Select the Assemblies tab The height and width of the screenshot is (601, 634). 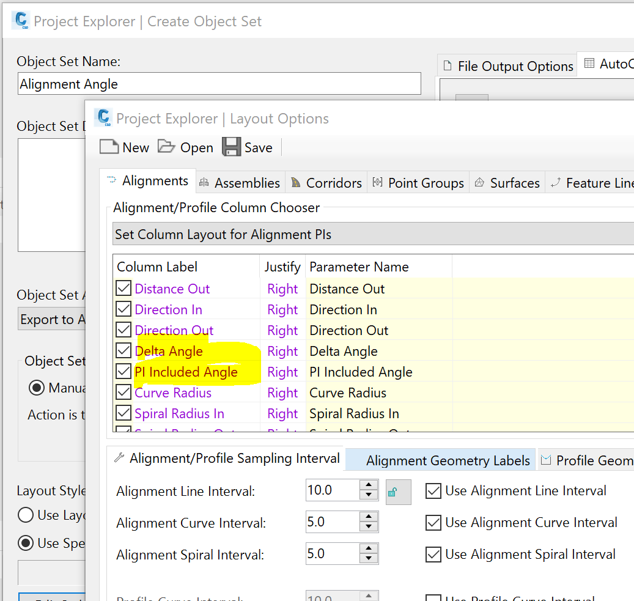[240, 183]
